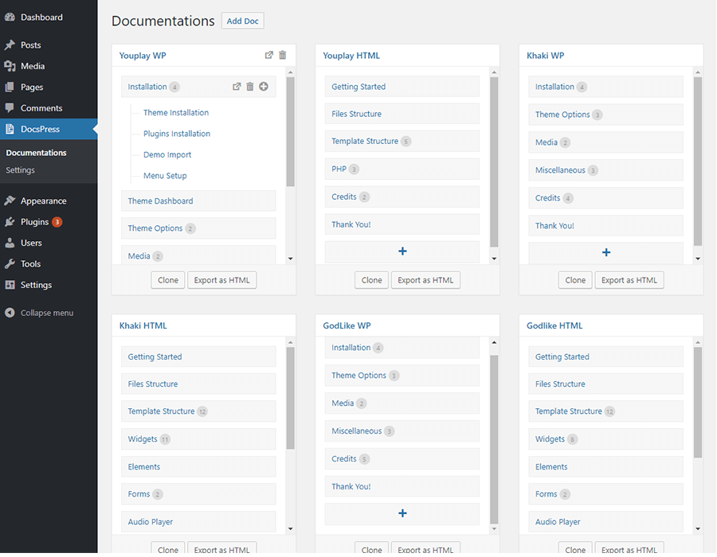Screen dimensions: 717x557
Task: Expand Credits in GodLike WP
Action: (402, 459)
